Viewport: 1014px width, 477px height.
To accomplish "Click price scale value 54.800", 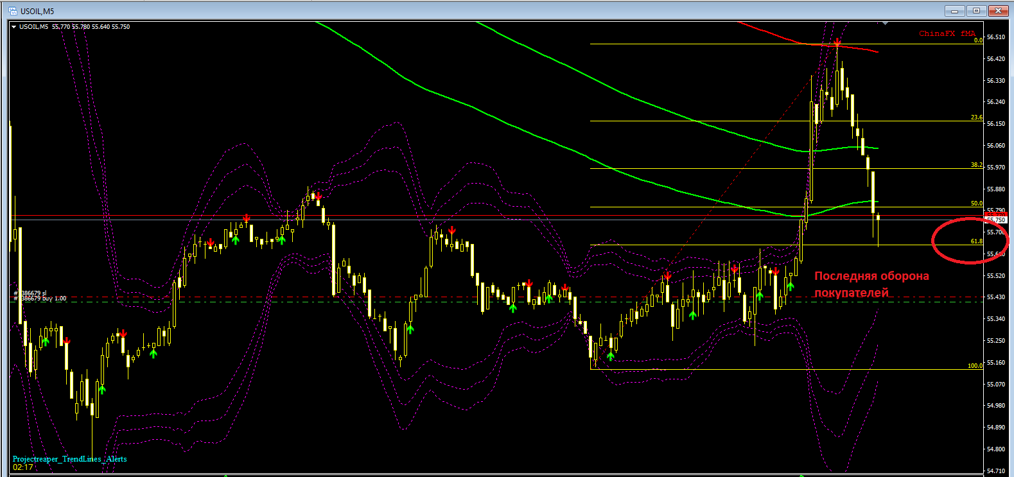I will (x=996, y=449).
